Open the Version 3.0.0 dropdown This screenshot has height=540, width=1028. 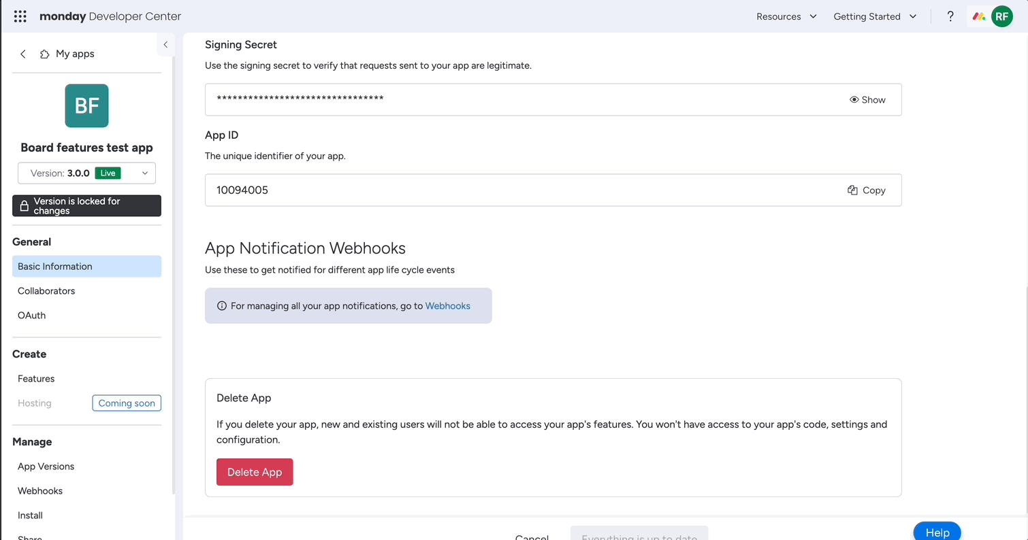(86, 173)
